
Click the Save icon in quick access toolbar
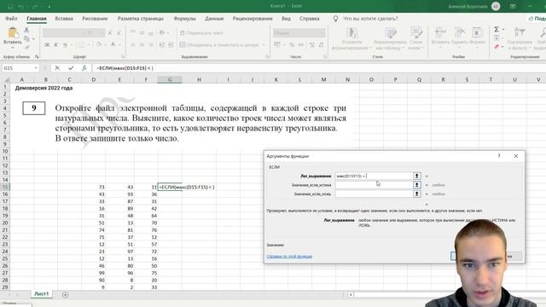click(10, 6)
